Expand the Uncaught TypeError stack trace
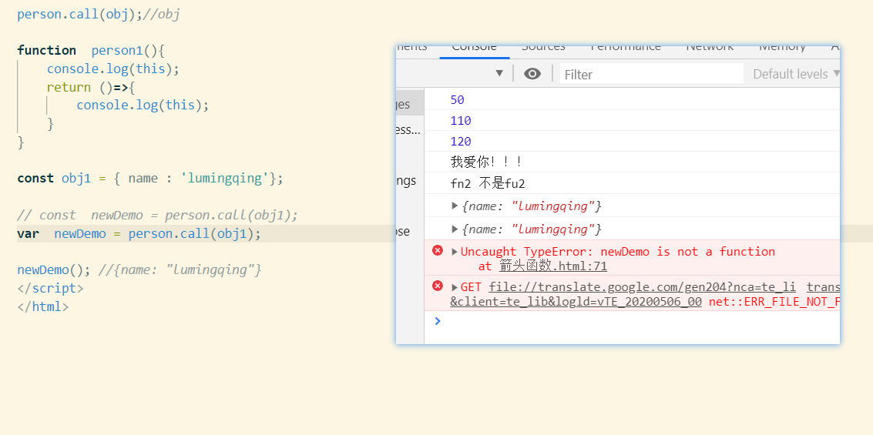The width and height of the screenshot is (873, 435). point(455,252)
